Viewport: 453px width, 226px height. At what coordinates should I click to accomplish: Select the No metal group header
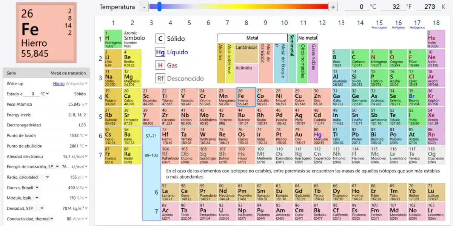tap(308, 38)
